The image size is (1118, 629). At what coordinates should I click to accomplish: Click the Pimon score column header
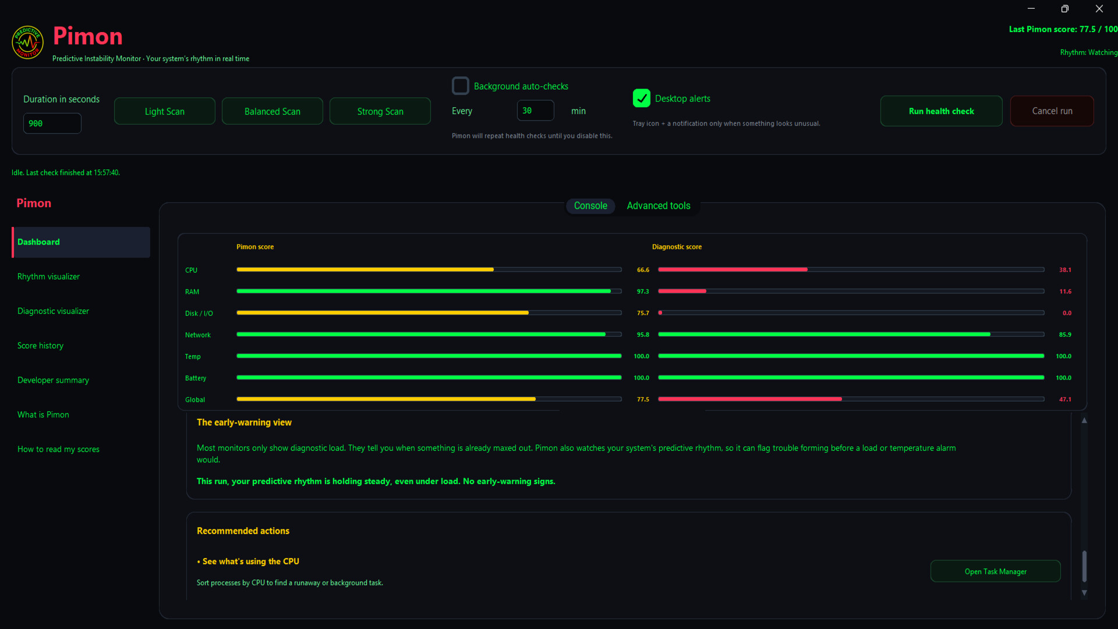click(x=255, y=247)
